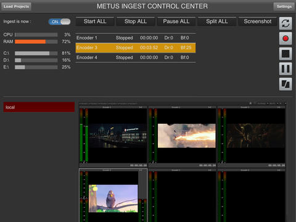The image size is (296, 222).
Task: Click the C:\ disk usage bar
Action: pos(36,54)
